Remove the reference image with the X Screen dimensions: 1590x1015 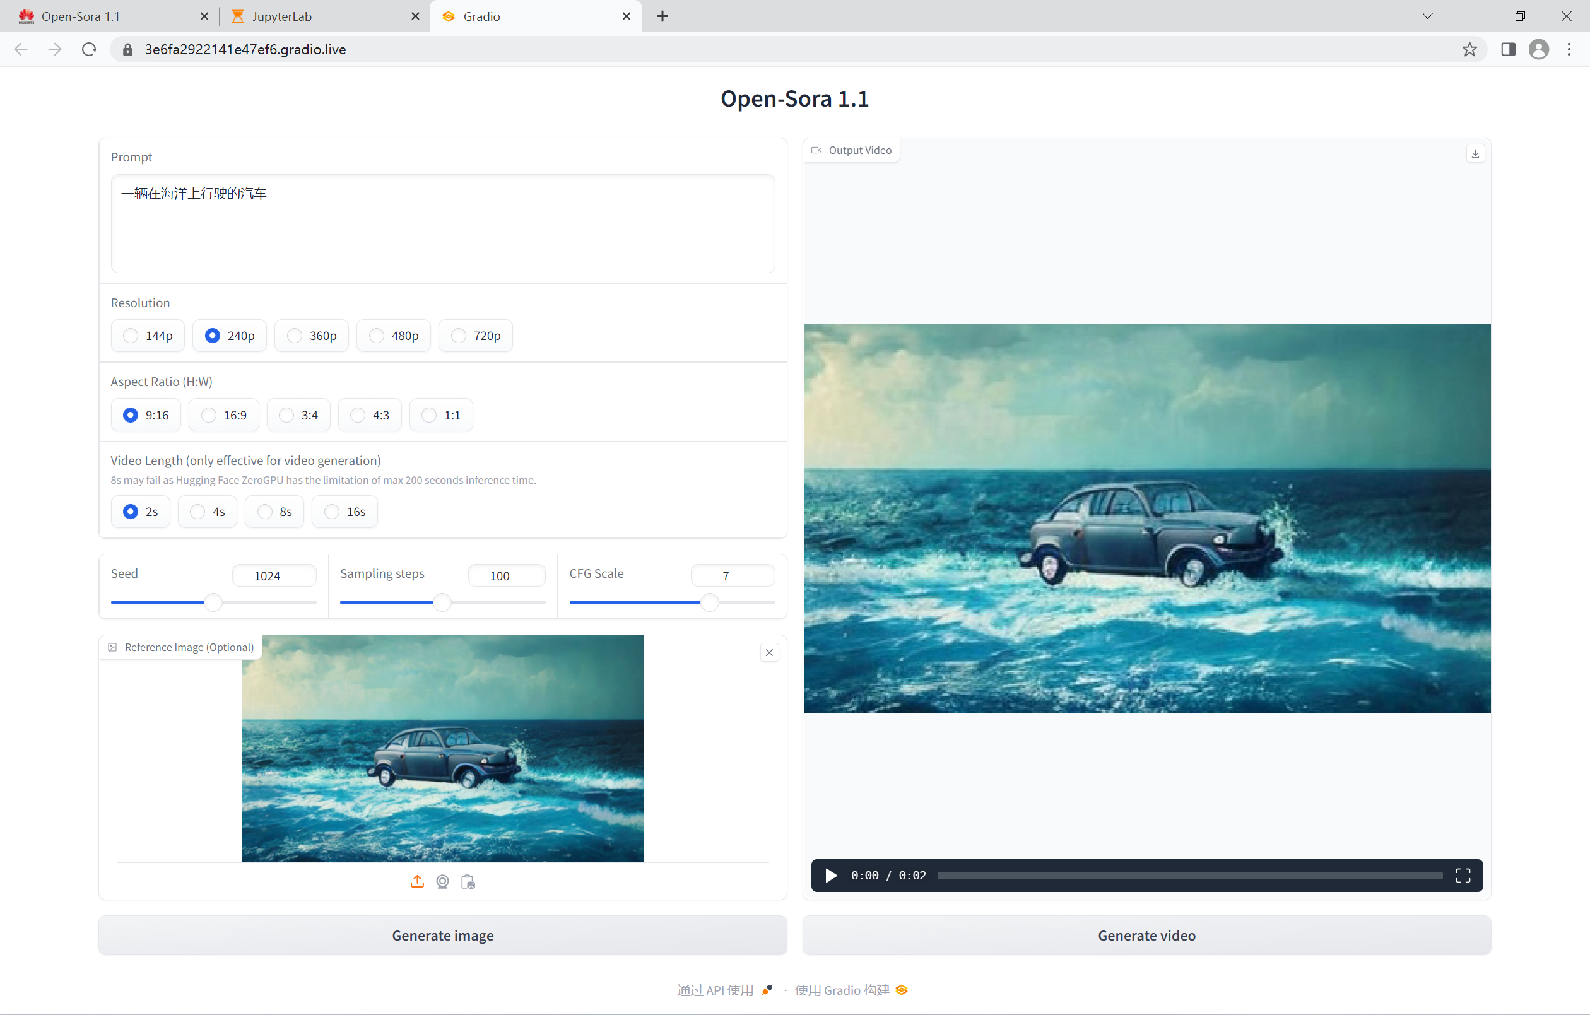769,652
